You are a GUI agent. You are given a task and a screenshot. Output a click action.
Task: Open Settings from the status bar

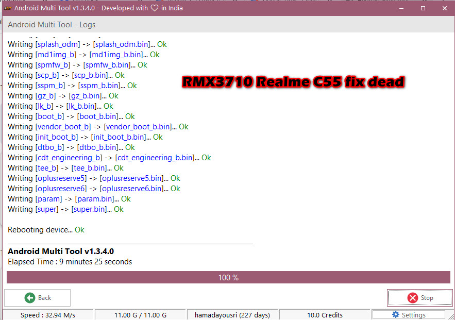409,315
